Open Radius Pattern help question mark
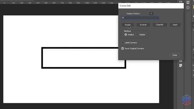 pyautogui.click(x=151, y=14)
